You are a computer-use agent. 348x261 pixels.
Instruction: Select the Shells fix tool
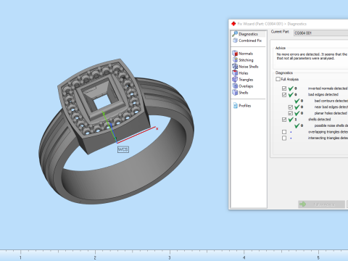pyautogui.click(x=240, y=93)
